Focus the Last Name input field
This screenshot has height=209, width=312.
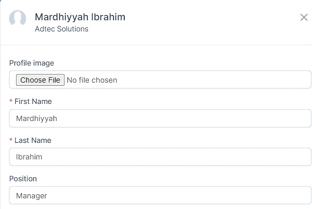160,157
